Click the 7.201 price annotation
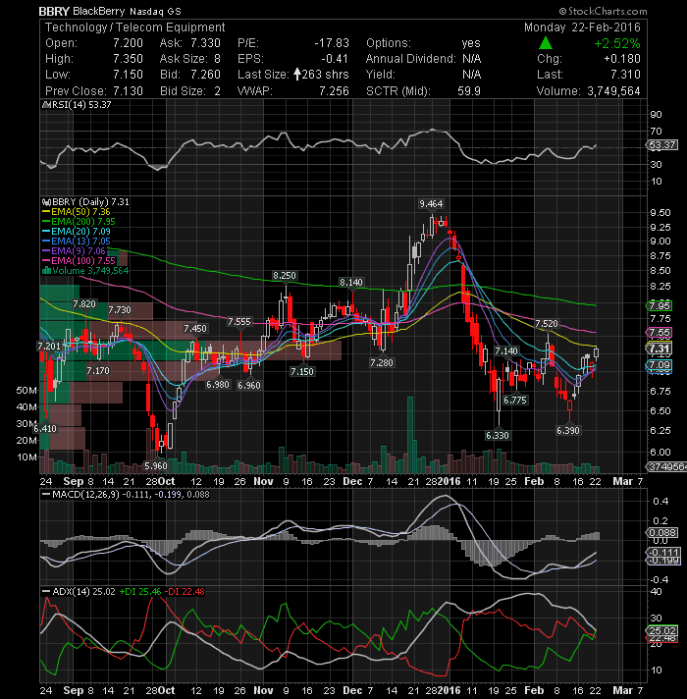 pyautogui.click(x=49, y=347)
